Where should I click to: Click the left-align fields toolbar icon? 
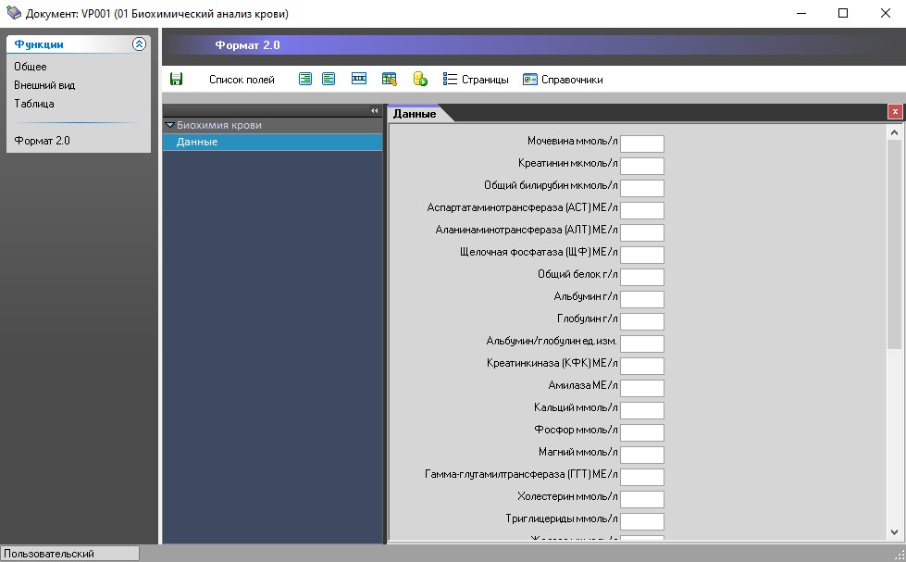329,80
